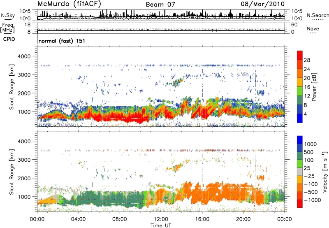329x228 pixels.
Task: Click the '16:00' time tick label
Action: [202, 219]
